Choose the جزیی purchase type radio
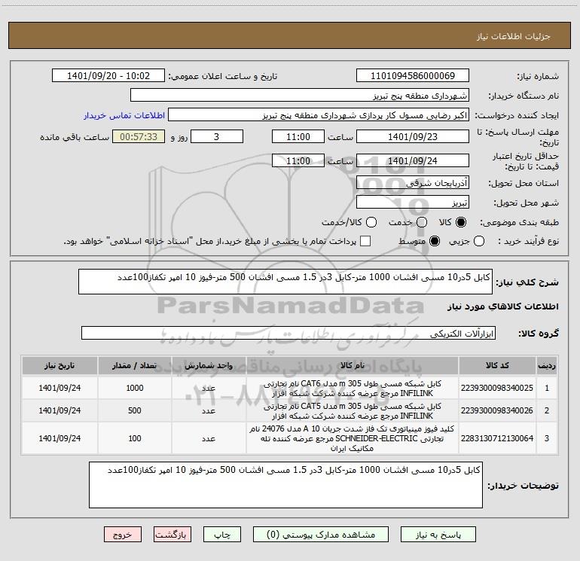580x561 pixels. click(x=479, y=241)
